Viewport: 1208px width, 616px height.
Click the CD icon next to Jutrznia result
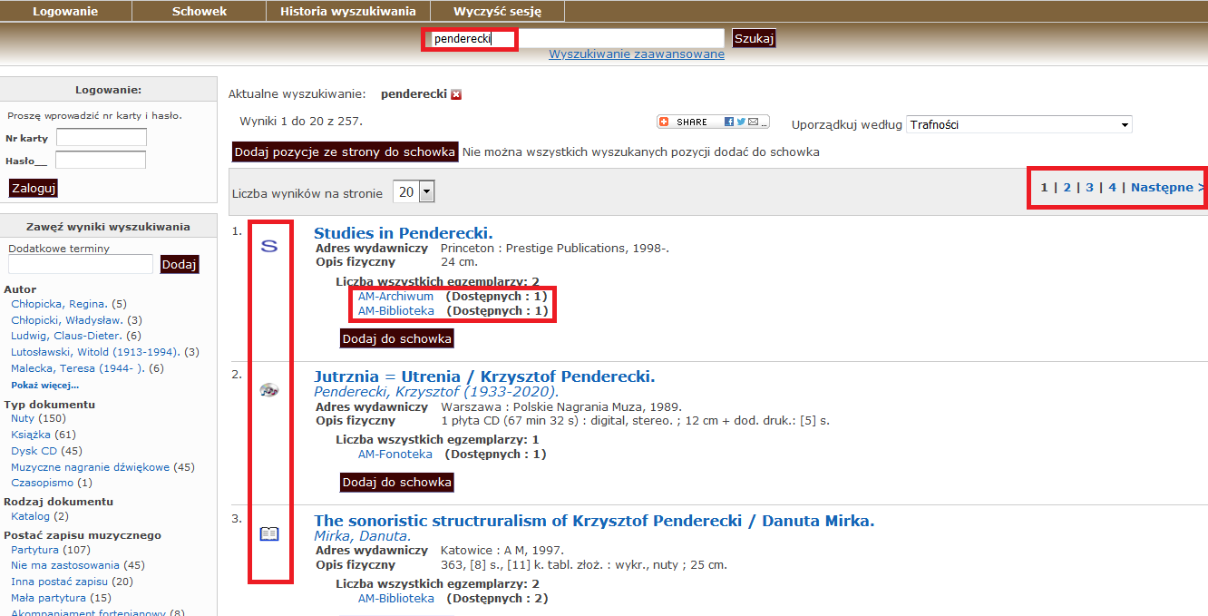click(269, 390)
